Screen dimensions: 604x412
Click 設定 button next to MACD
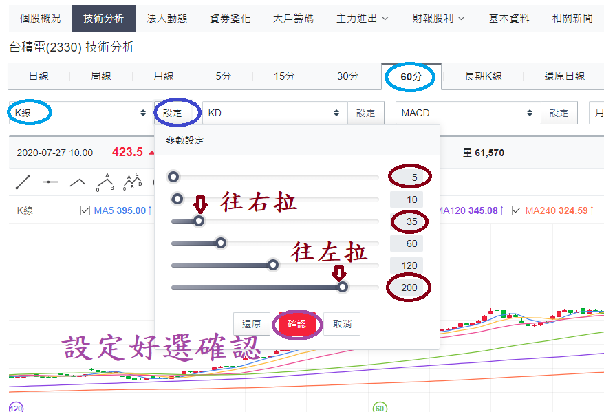[x=559, y=113]
